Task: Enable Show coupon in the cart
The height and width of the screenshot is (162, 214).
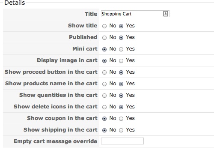Action: (121, 119)
